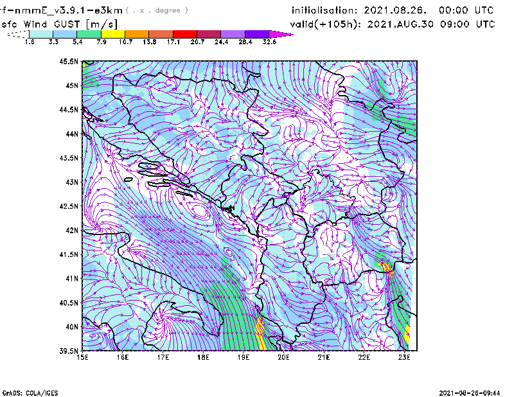
Task: Click the 20.7 colorbar tick value
Action: point(197,42)
